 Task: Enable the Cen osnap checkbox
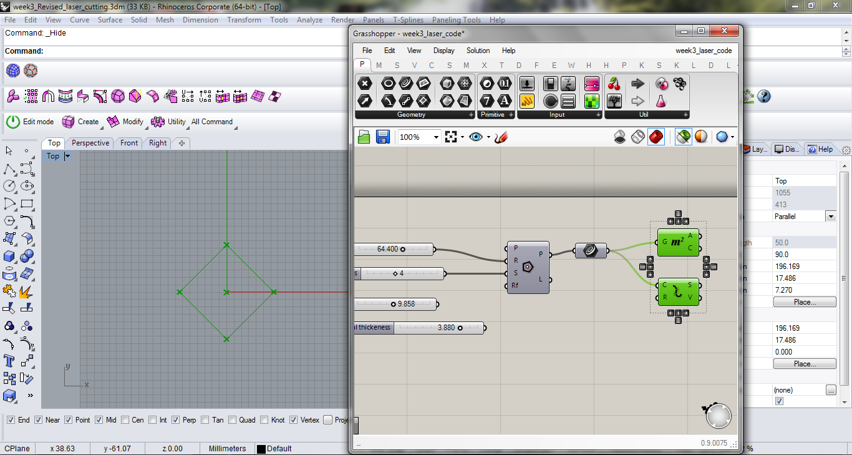coord(125,420)
